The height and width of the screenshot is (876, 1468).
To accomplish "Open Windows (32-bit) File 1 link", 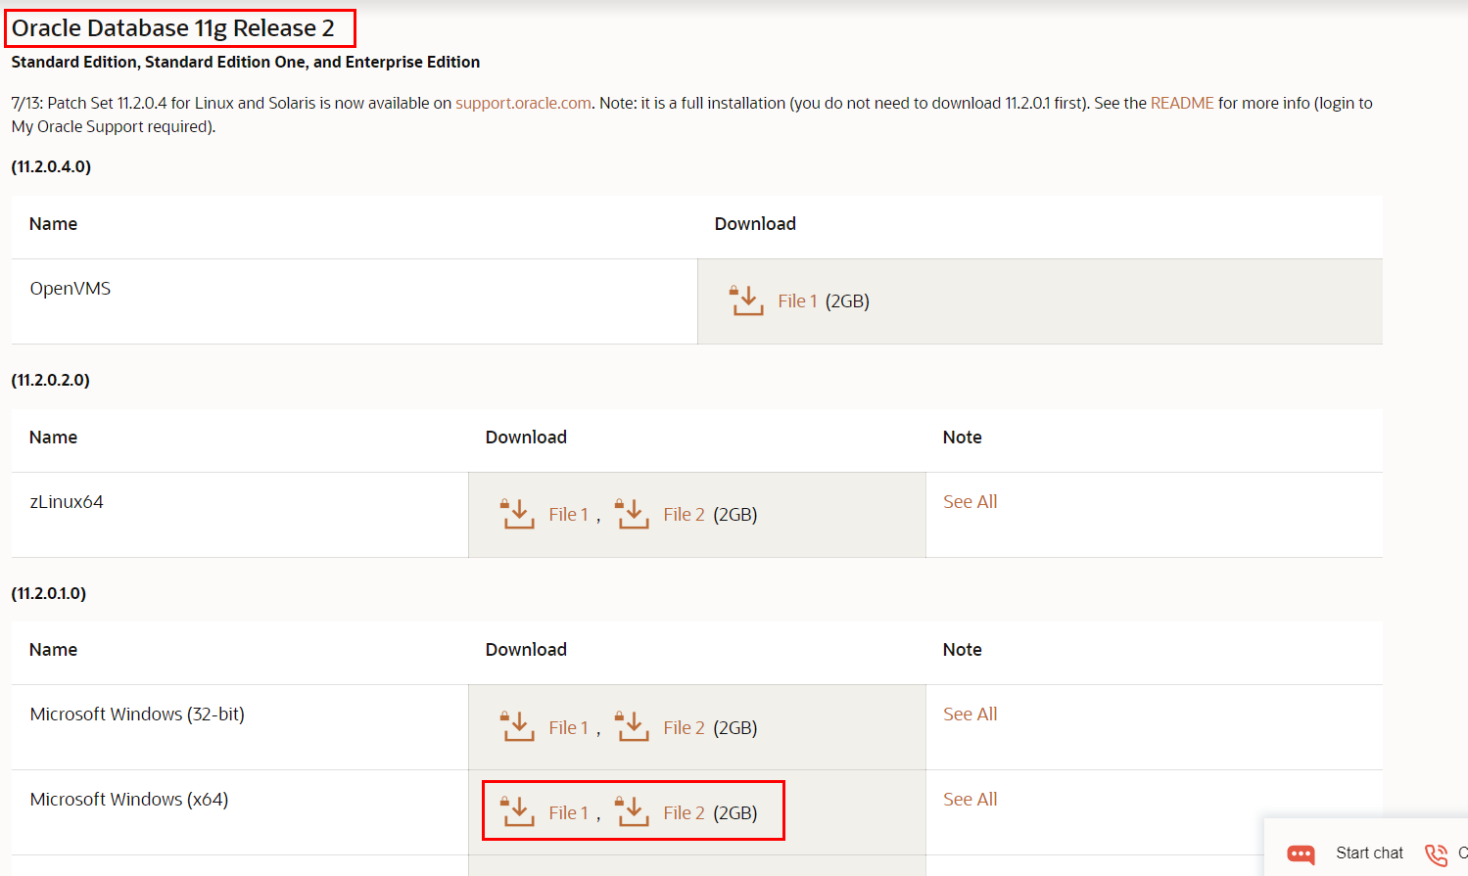I will coord(569,728).
